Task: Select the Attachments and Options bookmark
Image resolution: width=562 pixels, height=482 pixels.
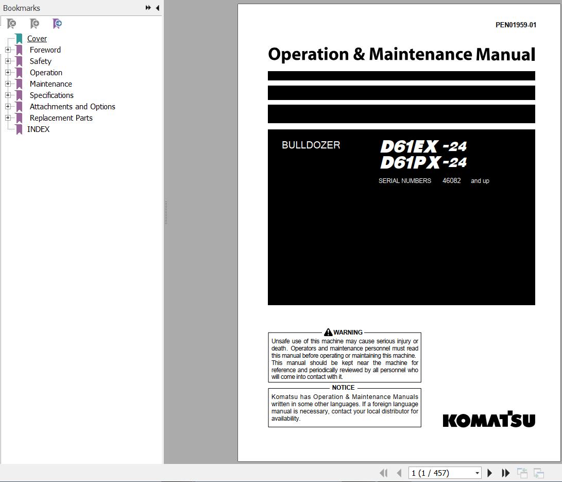Action: pos(72,107)
